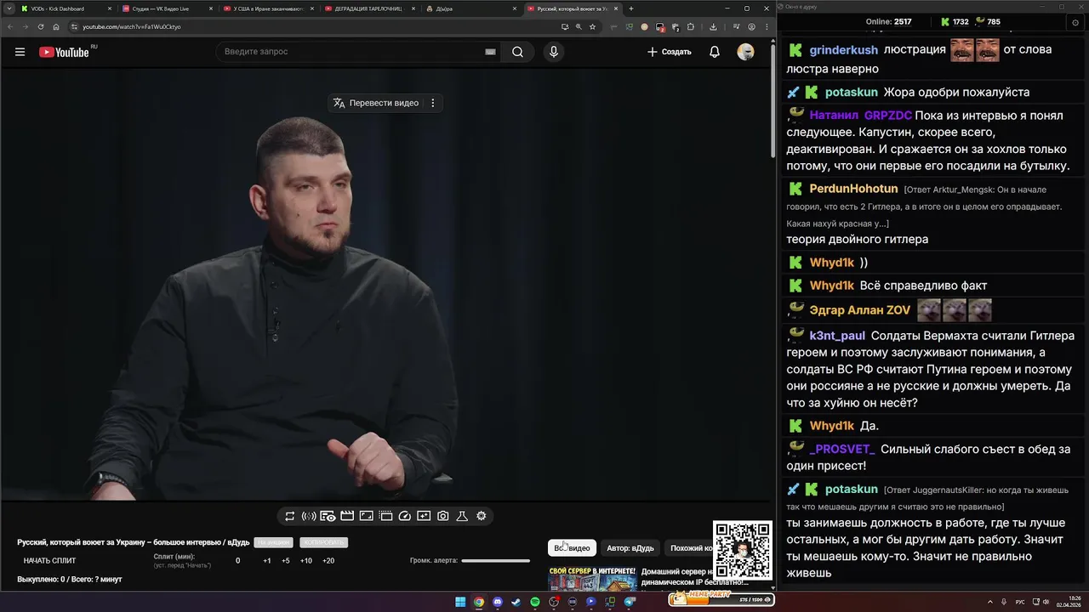This screenshot has width=1089, height=612.
Task: Open the YouTube account avatar menu
Action: click(745, 52)
